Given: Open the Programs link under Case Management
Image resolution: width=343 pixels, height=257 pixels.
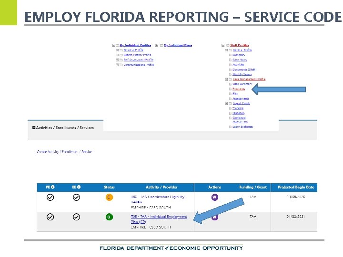Looking at the screenshot, I should [239, 89].
